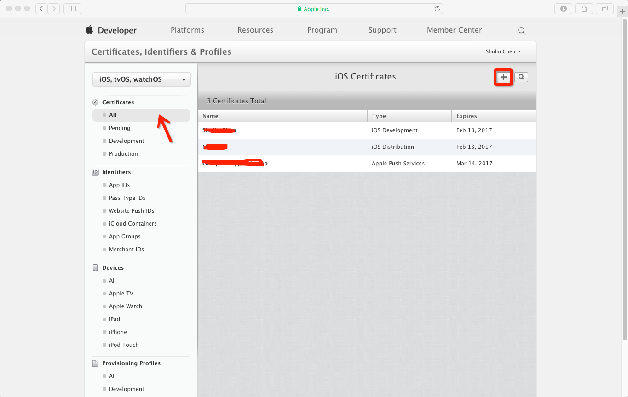Open the iOS Distribution certificate row
This screenshot has width=628, height=397.
click(x=367, y=147)
